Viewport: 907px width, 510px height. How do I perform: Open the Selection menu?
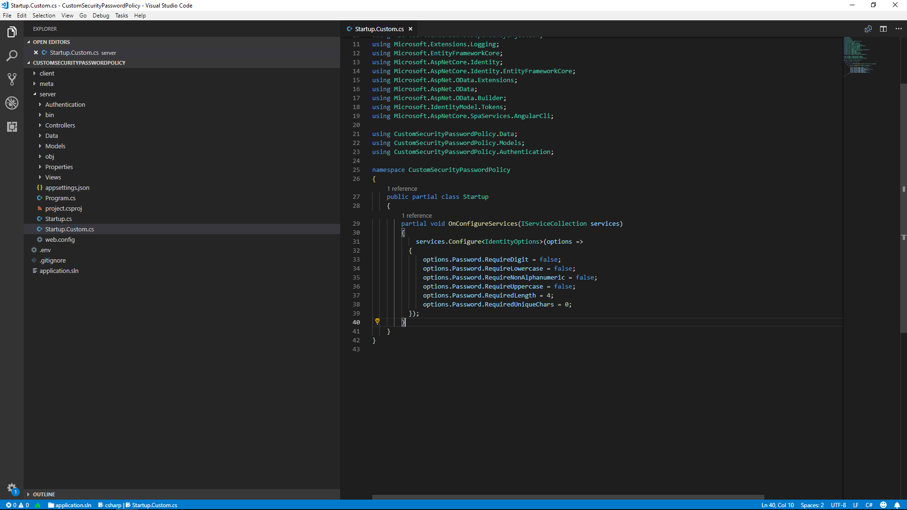(44, 16)
